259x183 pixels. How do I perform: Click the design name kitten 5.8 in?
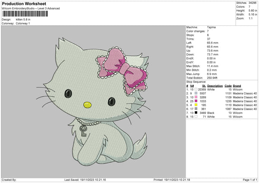[23, 19]
